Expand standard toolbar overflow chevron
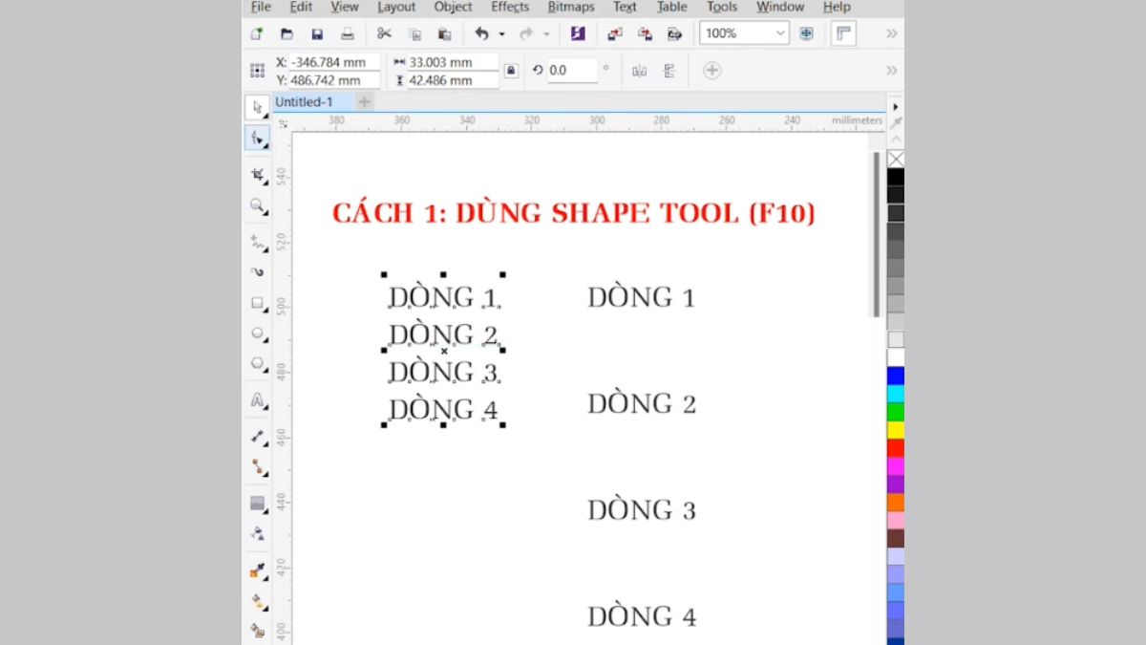Image resolution: width=1146 pixels, height=645 pixels. [x=892, y=33]
